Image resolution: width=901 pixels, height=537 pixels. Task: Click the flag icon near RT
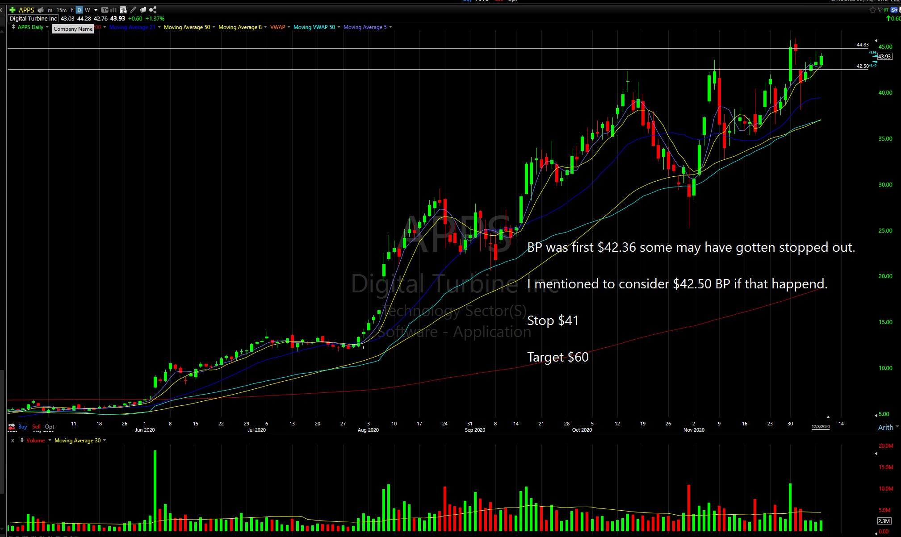point(880,10)
